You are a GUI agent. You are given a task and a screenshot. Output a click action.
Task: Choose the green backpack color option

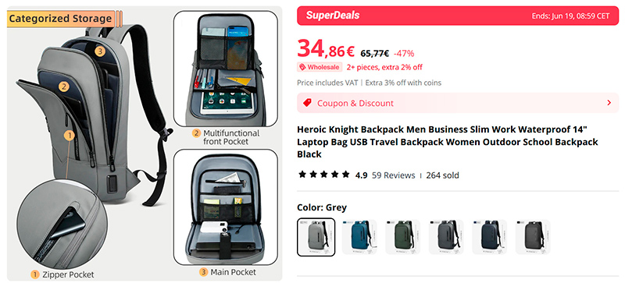click(402, 237)
